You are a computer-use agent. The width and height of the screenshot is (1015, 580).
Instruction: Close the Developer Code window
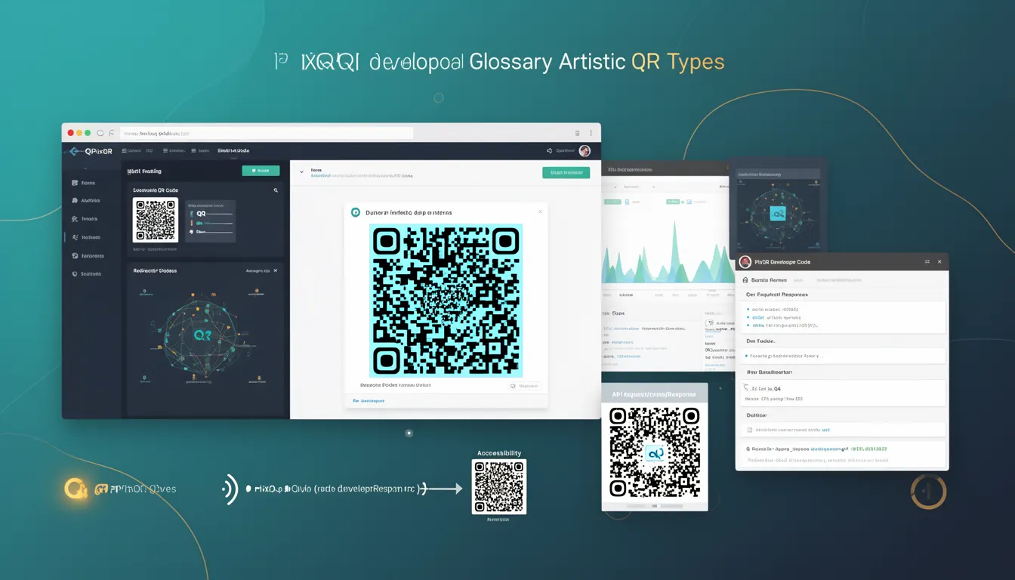click(939, 261)
